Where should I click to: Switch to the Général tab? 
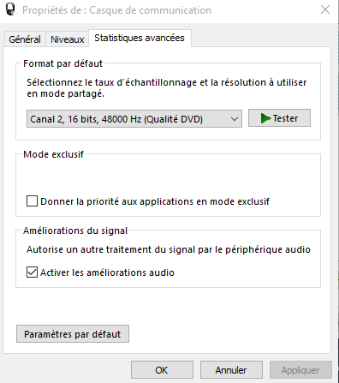(25, 39)
